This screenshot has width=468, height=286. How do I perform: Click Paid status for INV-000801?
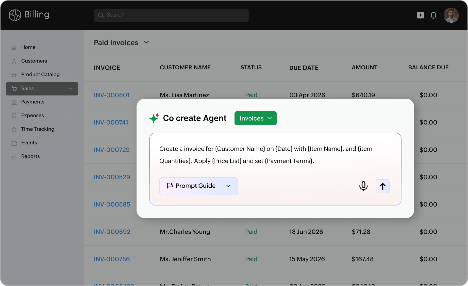(251, 95)
